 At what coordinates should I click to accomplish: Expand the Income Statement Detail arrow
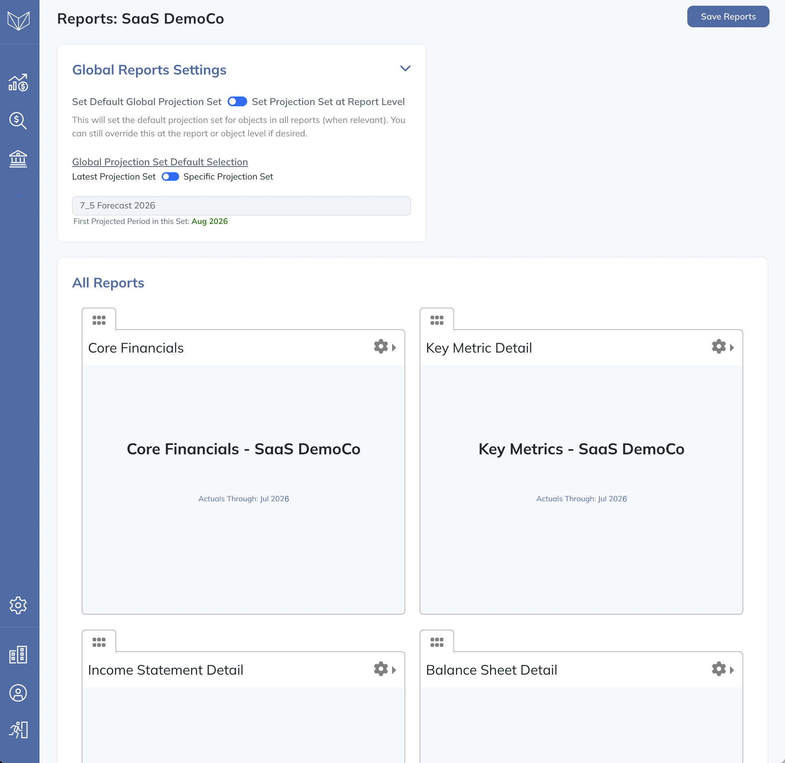click(394, 670)
